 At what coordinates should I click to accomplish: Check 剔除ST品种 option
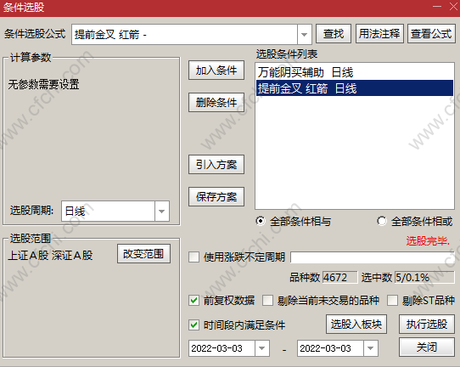point(392,301)
